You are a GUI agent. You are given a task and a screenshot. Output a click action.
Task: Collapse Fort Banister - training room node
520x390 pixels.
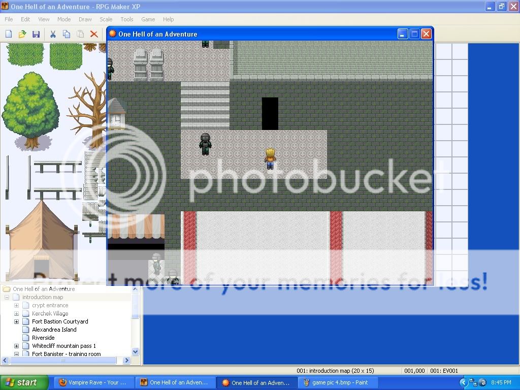pyautogui.click(x=16, y=354)
